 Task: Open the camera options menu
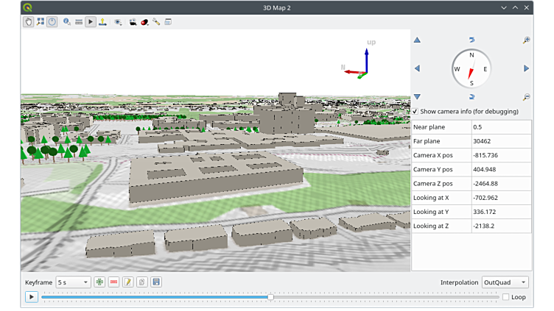coord(133,22)
